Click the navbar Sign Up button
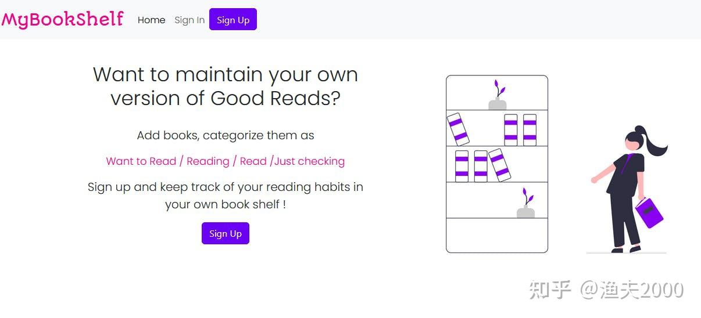701x318 pixels. tap(233, 19)
